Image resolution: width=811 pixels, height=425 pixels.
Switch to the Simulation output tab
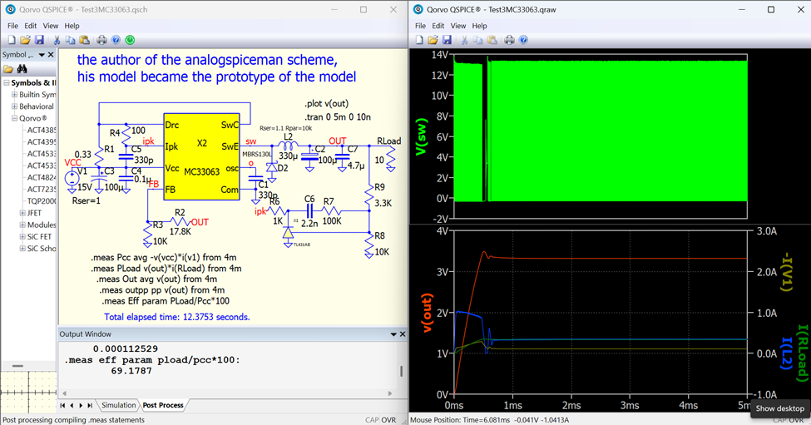coord(118,405)
